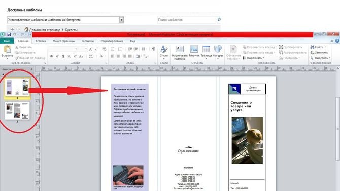
Task: Open the Стили styles gallery
Action: (x=164, y=52)
